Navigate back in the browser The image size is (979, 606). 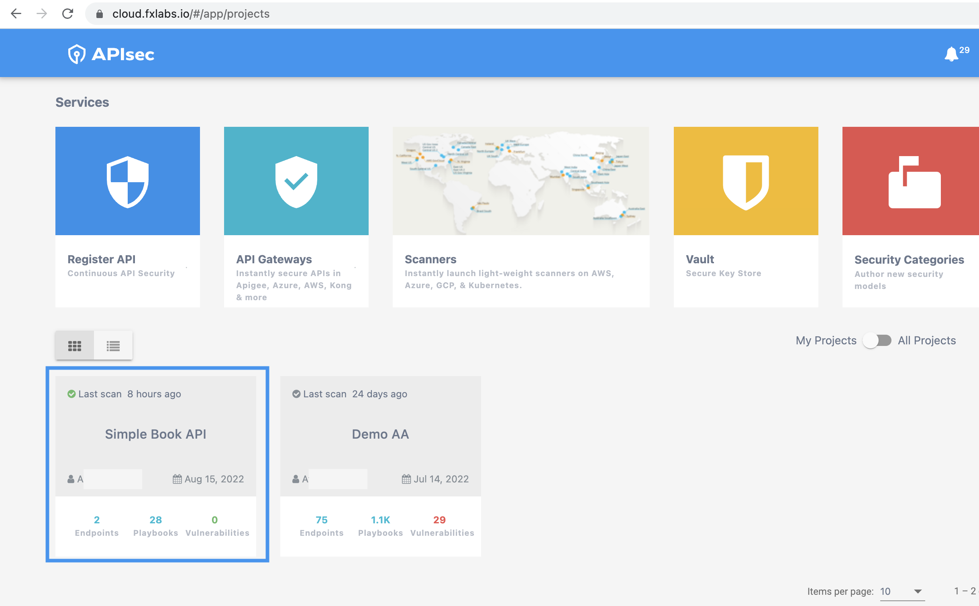pos(16,14)
